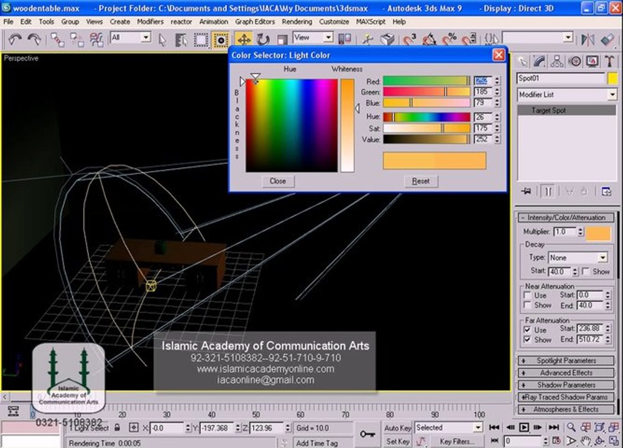Open the Utilities hammer panel tab
The image size is (623, 448).
click(x=609, y=61)
